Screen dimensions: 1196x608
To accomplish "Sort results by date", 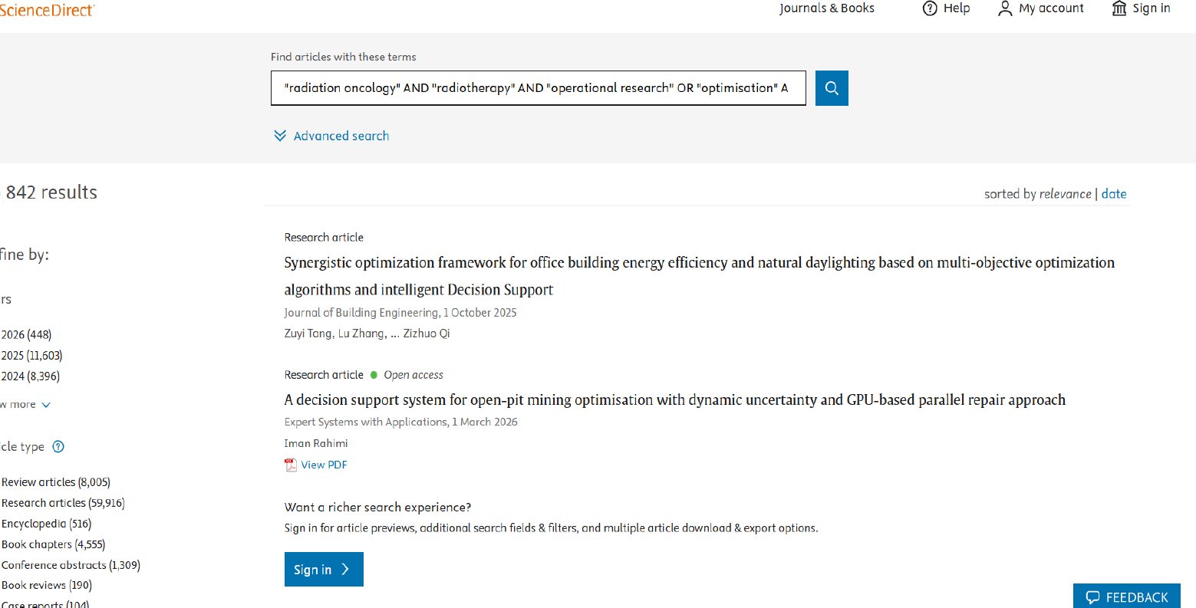I will [x=1114, y=194].
